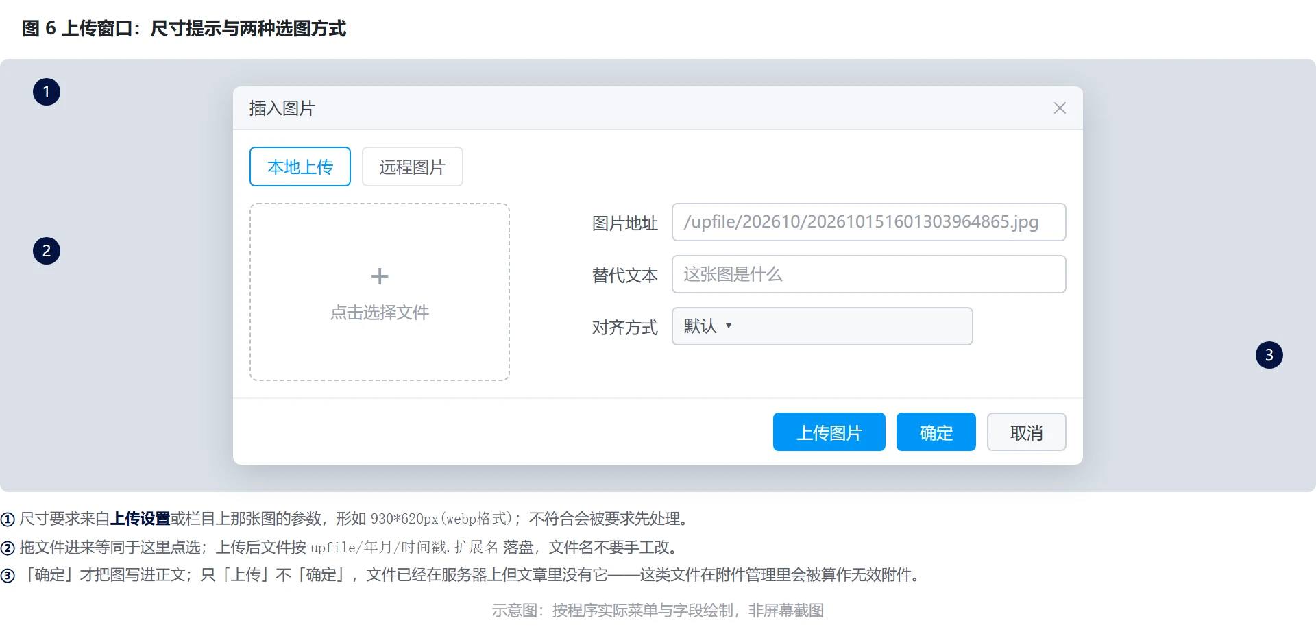Click the plus icon in the upload area

(x=380, y=276)
